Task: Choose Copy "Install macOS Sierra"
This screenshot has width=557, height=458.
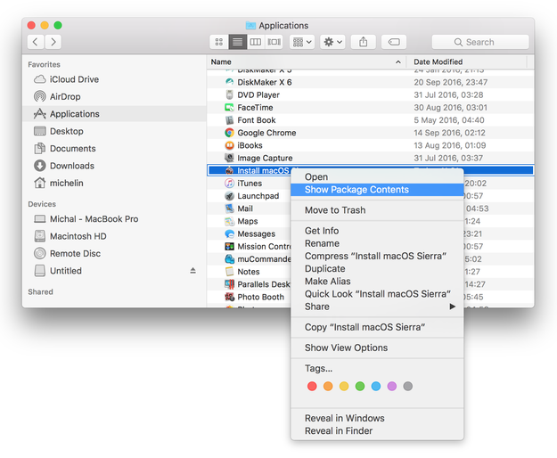Action: (x=377, y=327)
